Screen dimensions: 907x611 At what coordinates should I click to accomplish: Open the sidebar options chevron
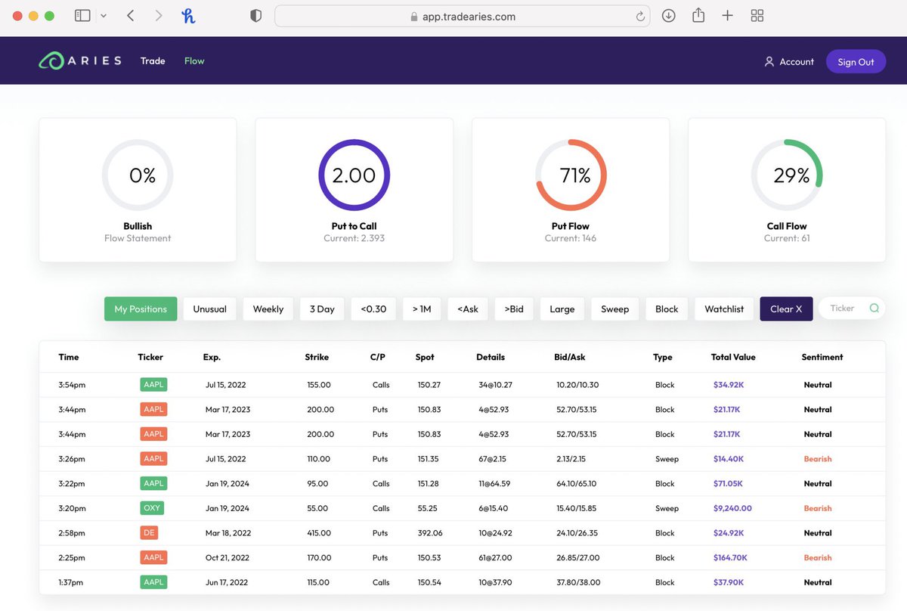click(x=103, y=14)
